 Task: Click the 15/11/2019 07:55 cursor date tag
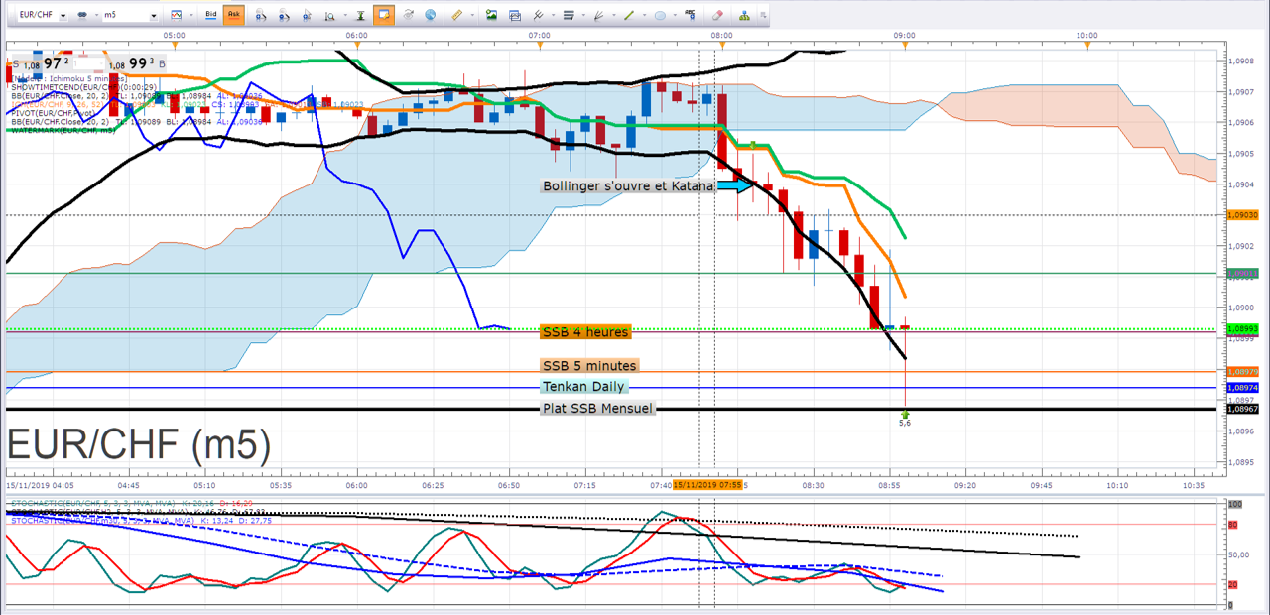click(708, 485)
